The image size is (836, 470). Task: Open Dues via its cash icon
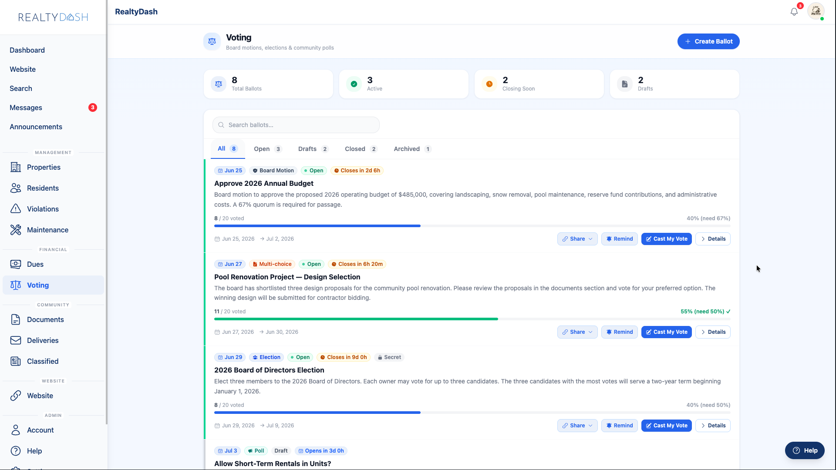pos(16,264)
